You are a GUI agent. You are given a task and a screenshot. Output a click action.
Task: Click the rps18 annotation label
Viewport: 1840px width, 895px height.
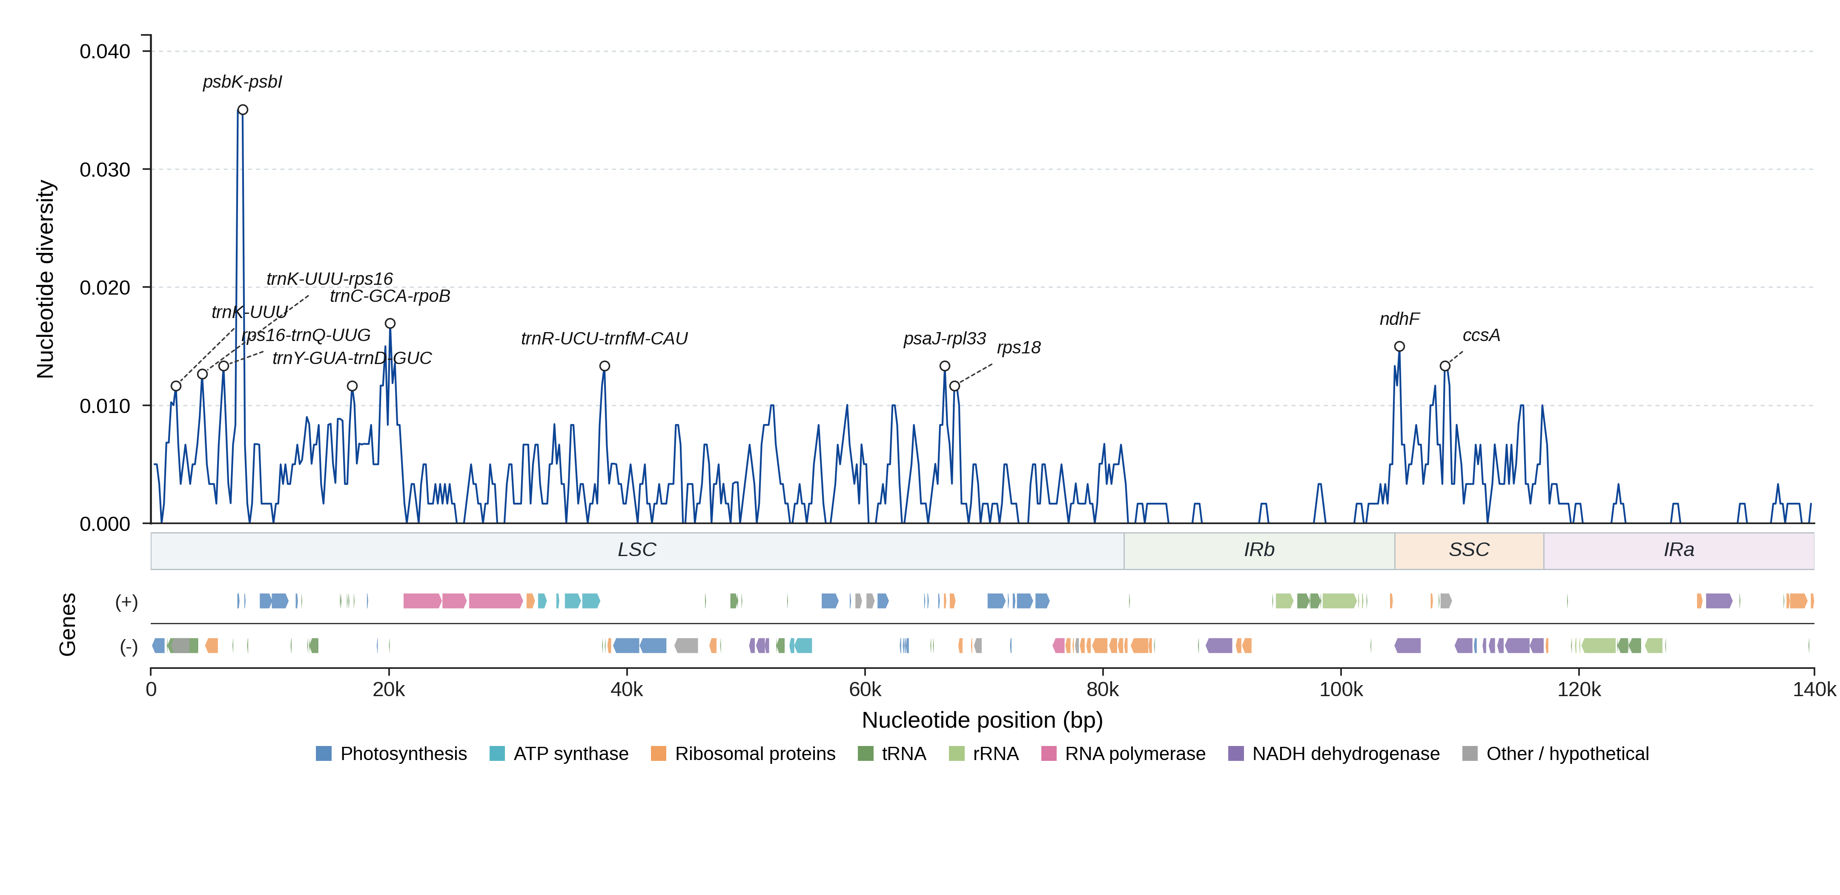point(1019,348)
